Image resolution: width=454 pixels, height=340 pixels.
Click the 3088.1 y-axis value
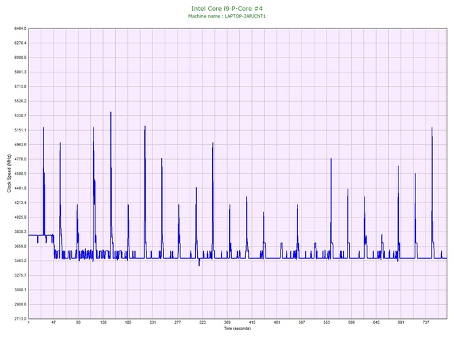[x=20, y=290]
